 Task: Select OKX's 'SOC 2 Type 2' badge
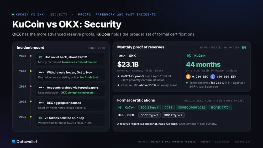click(173, 115)
